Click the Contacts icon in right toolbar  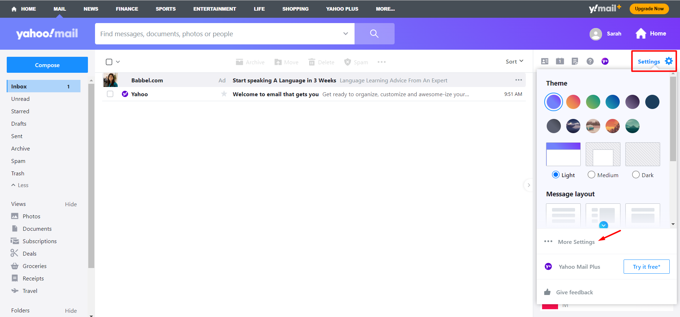tap(545, 61)
